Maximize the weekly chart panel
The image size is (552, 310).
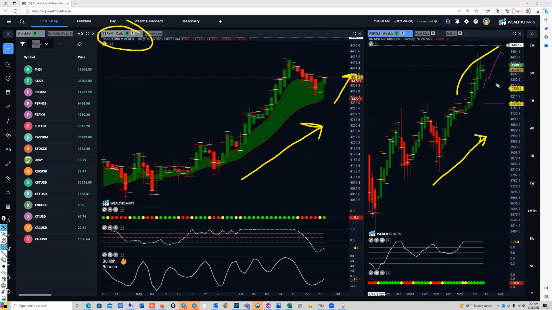point(514,34)
